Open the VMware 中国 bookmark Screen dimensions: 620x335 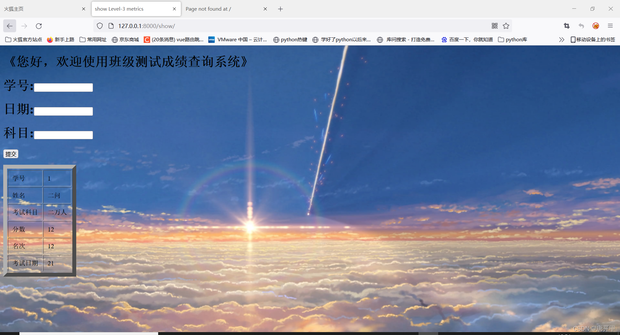pyautogui.click(x=238, y=40)
